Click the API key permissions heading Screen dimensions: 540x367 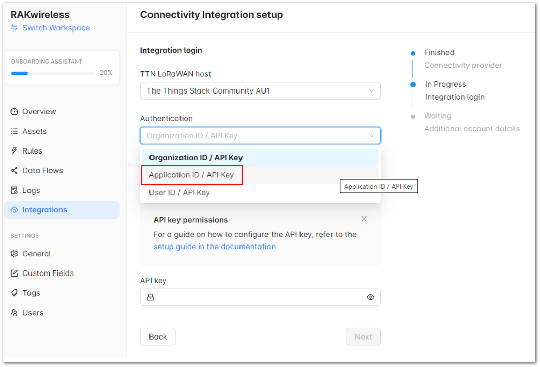pos(191,220)
